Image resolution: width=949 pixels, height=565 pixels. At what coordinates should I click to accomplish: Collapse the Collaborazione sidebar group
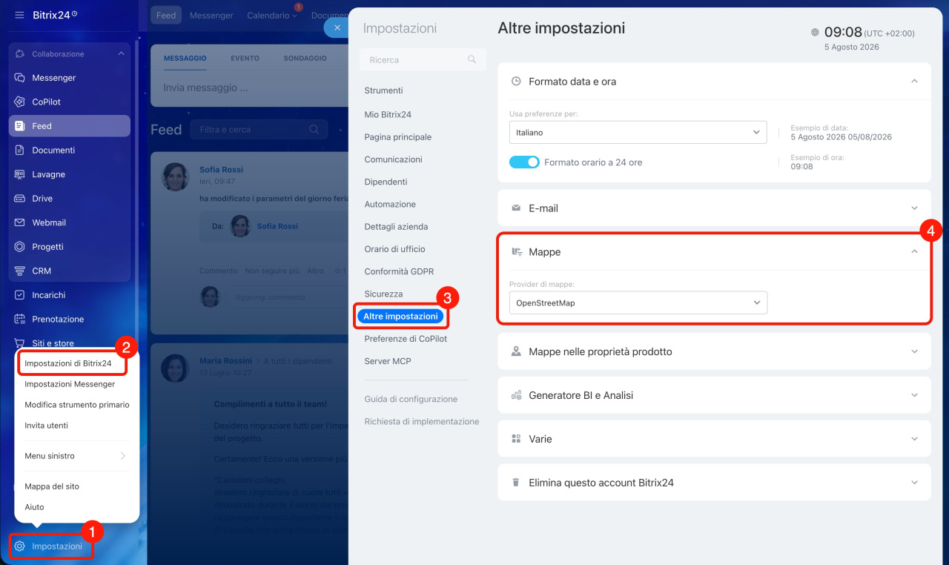121,54
